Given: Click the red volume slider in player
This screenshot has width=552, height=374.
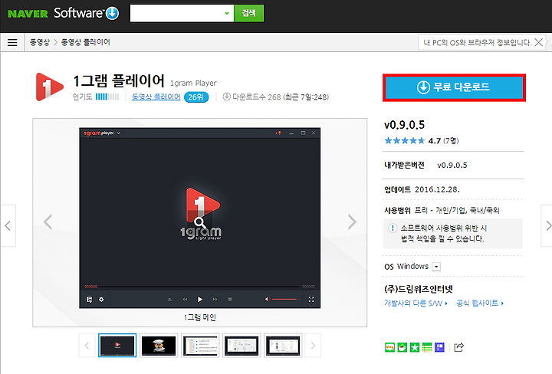Looking at the screenshot, I should (284, 300).
